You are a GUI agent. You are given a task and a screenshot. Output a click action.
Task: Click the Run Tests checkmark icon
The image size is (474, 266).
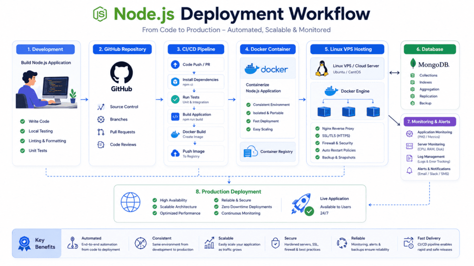(x=175, y=99)
